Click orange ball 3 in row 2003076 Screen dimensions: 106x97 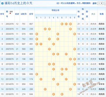(x=49, y=29)
